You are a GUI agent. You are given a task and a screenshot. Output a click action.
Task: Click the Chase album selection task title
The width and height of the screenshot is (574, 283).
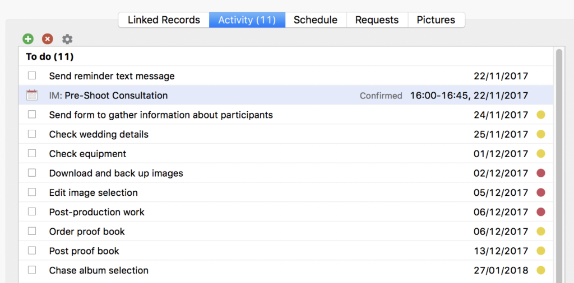99,270
